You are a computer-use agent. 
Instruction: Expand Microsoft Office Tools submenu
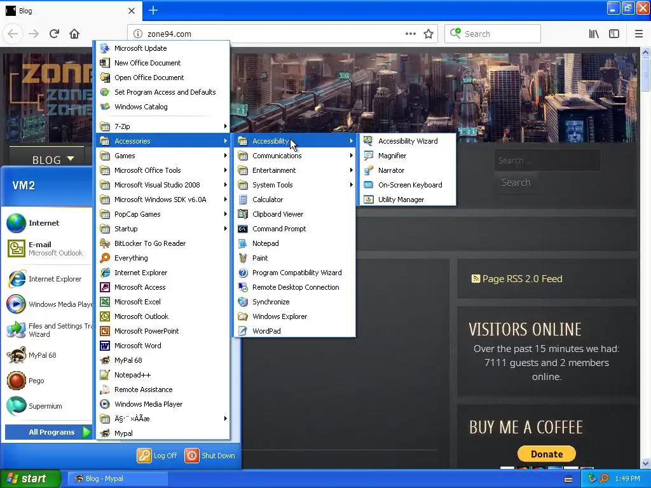[x=163, y=170]
